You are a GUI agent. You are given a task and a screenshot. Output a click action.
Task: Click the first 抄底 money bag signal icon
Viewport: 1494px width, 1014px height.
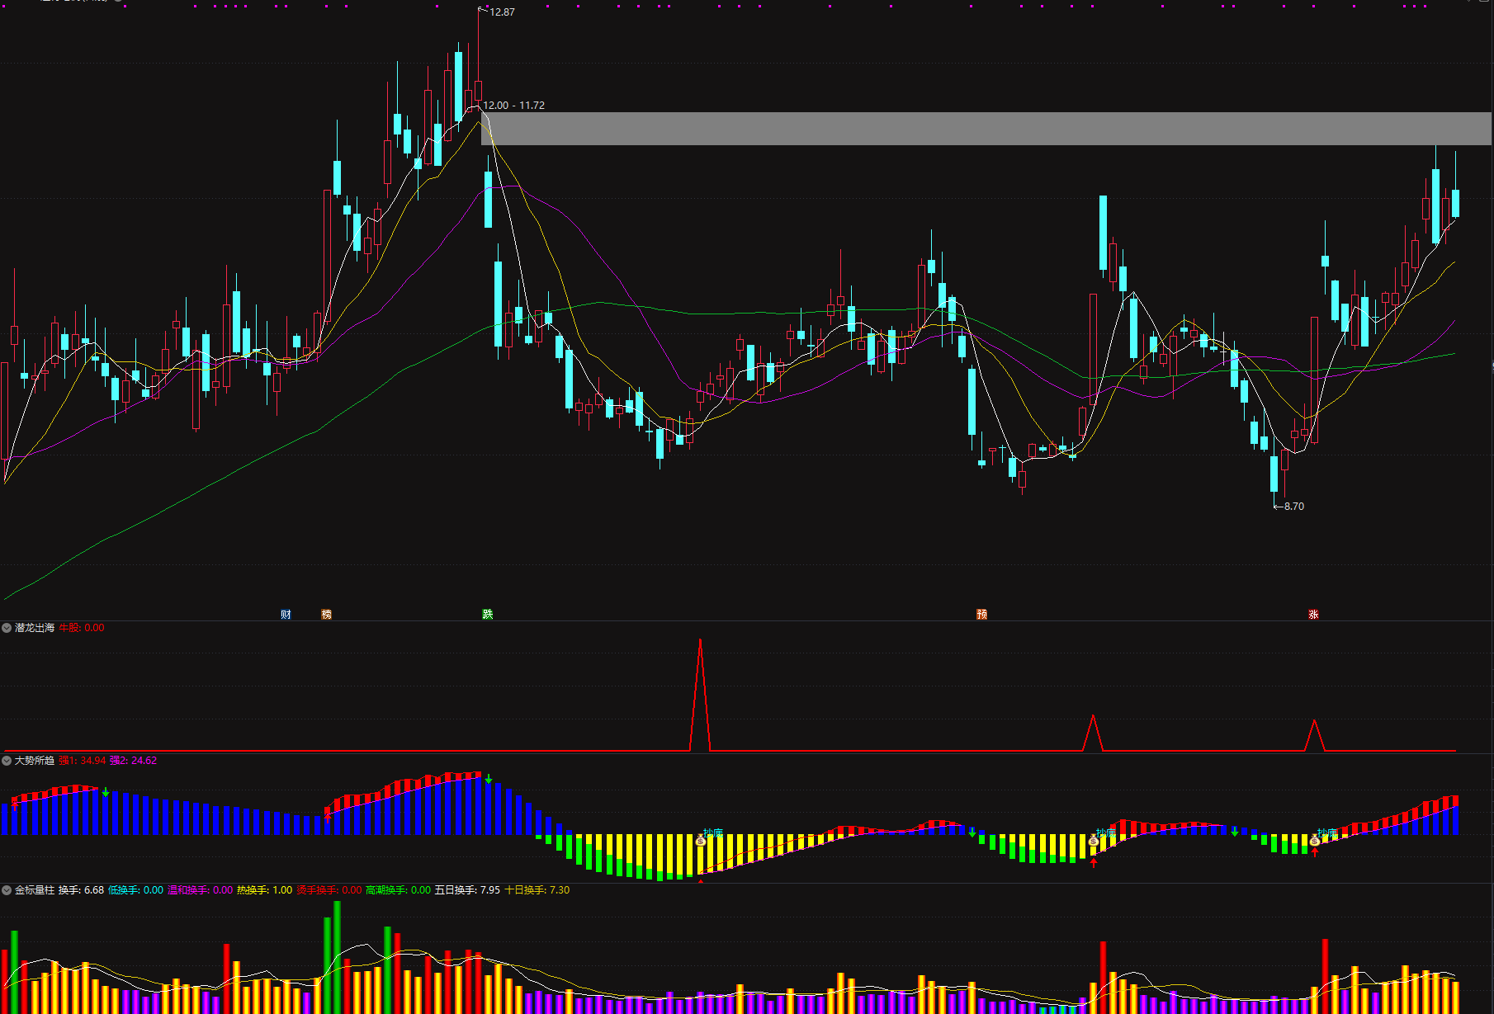[x=701, y=840]
